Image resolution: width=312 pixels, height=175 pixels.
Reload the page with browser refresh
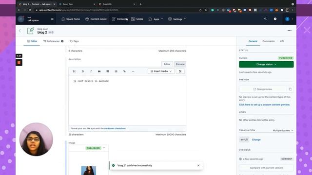point(30,10)
